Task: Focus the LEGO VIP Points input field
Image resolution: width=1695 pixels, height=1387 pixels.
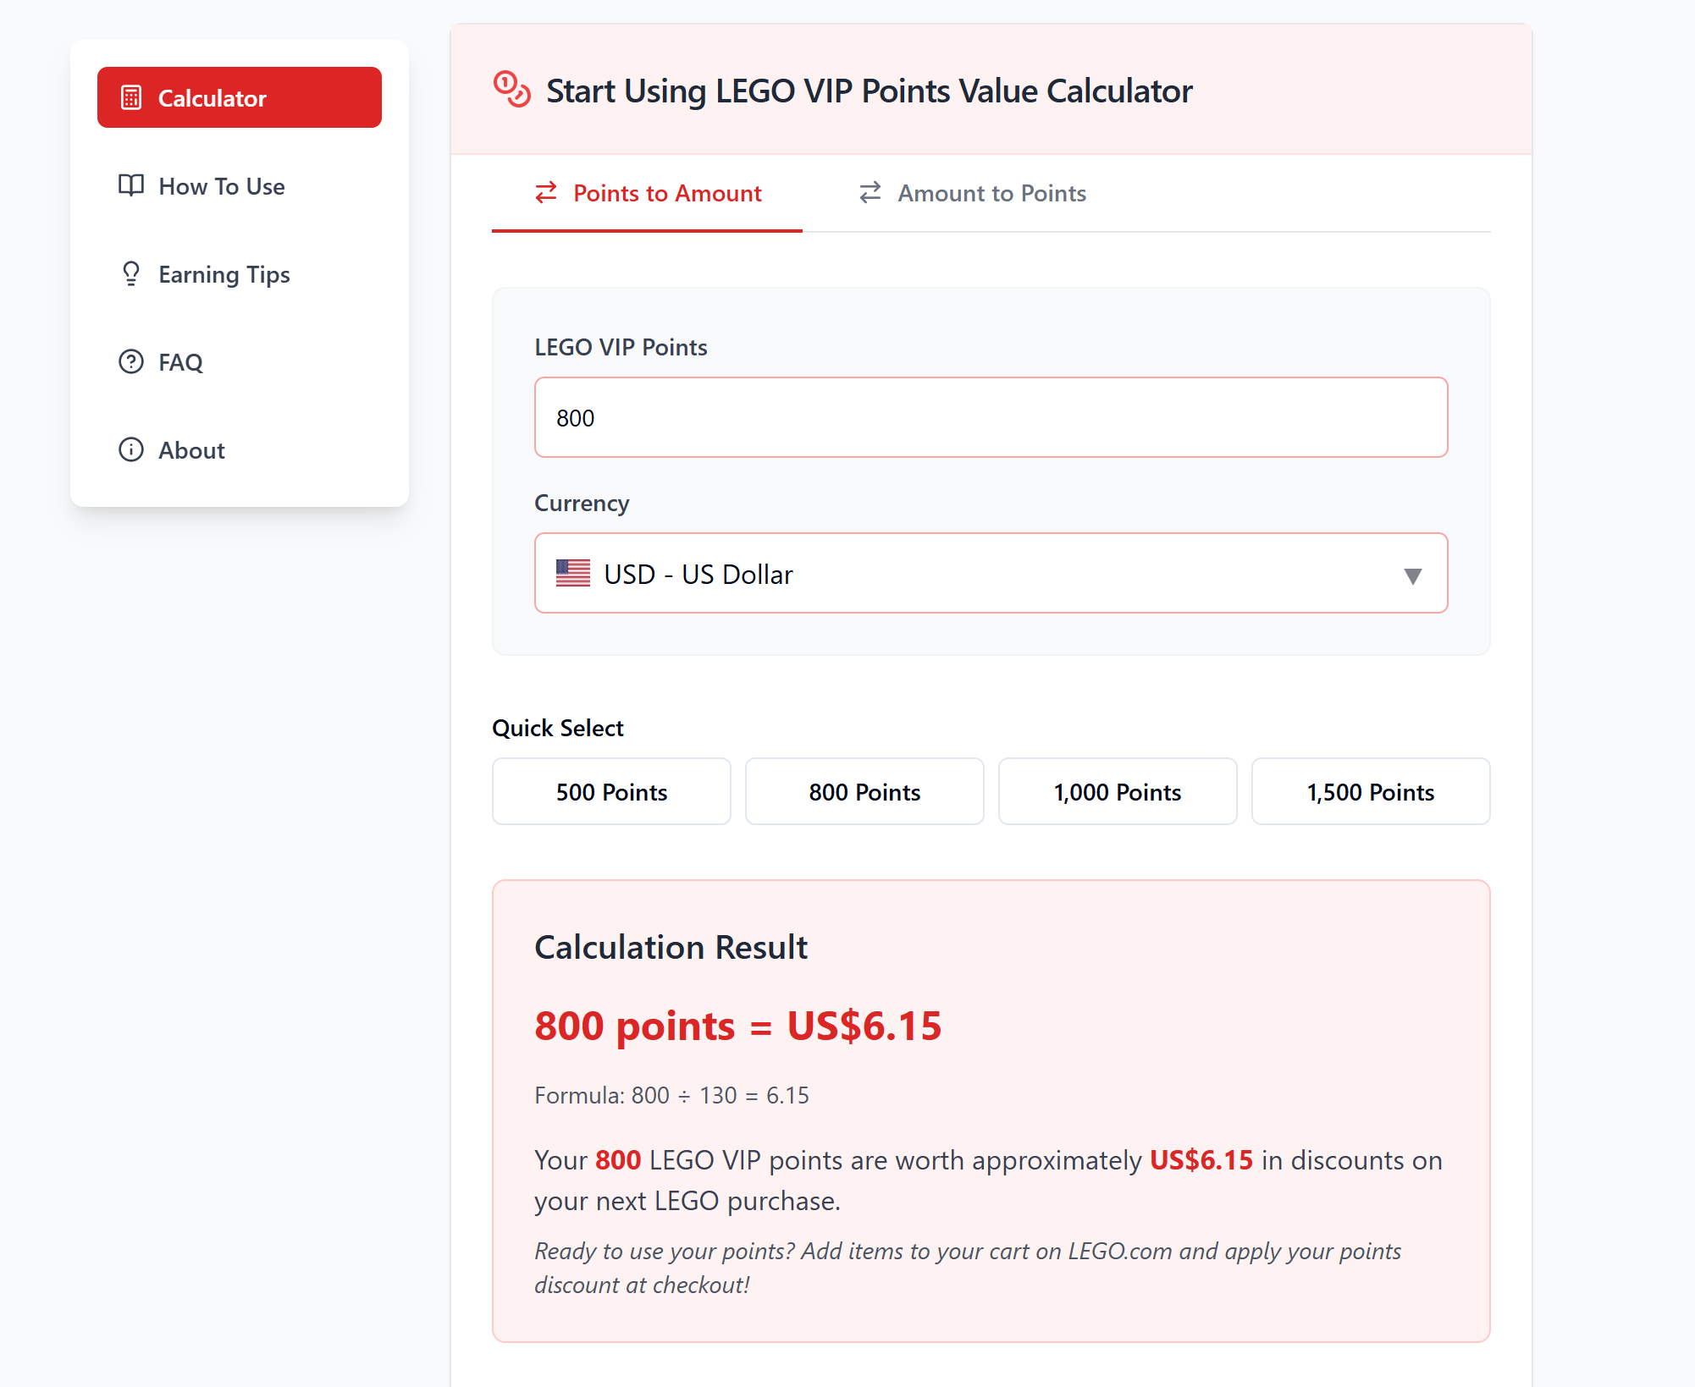Action: pyautogui.click(x=991, y=417)
